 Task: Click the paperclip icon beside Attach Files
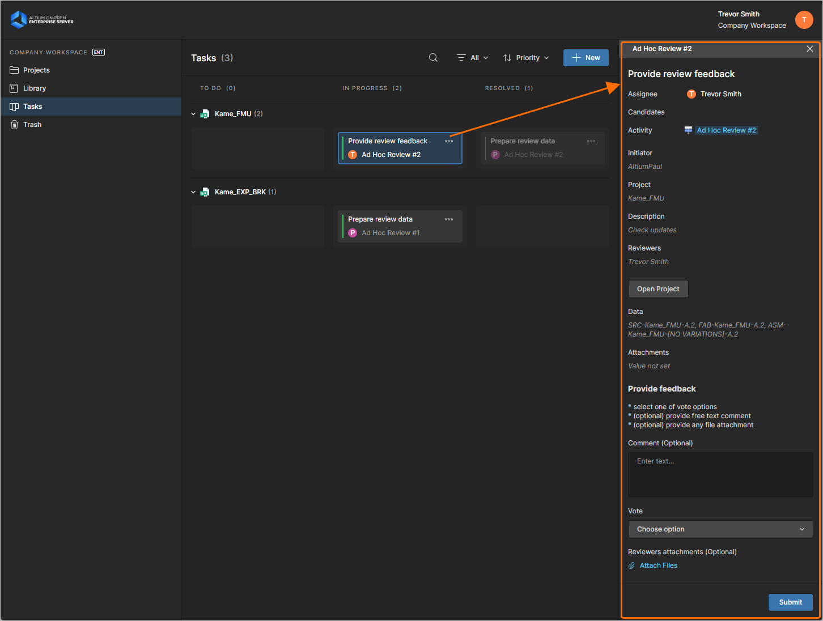point(631,565)
